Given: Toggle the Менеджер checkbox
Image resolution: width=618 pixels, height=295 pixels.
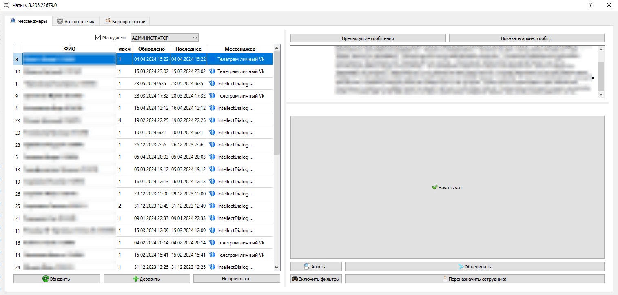Looking at the screenshot, I should (98, 38).
